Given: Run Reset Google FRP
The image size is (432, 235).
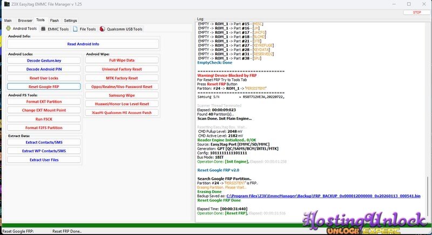Looking at the screenshot, I should click(x=44, y=86).
